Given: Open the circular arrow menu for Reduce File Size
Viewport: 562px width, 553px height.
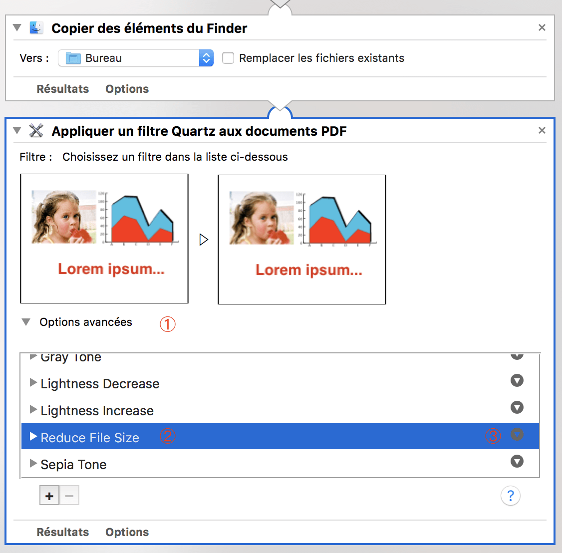Looking at the screenshot, I should coord(517,435).
